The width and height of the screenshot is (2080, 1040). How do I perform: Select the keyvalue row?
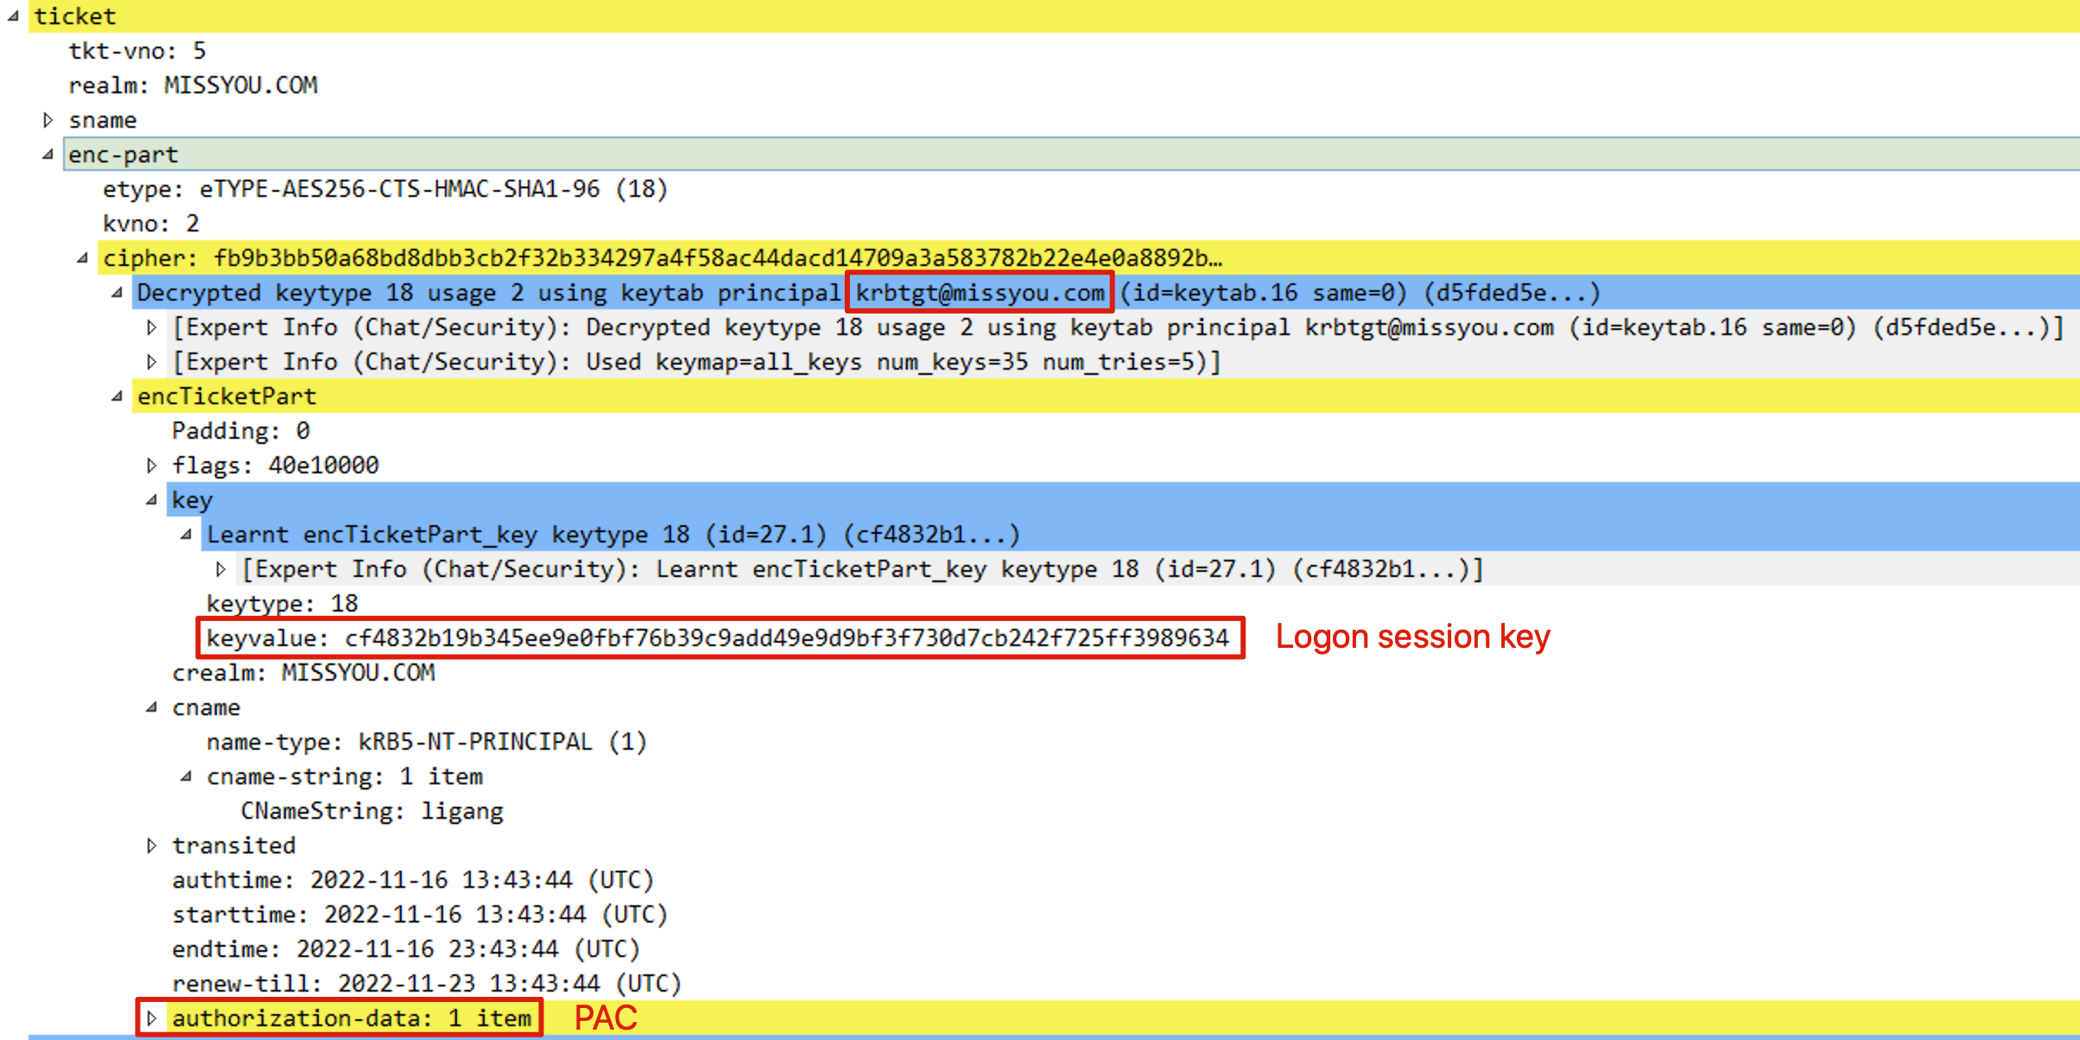pos(717,638)
